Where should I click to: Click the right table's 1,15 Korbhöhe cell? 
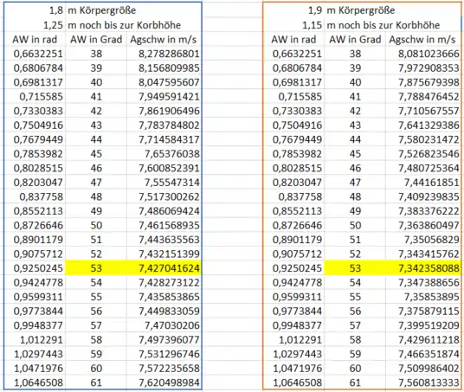point(293,25)
